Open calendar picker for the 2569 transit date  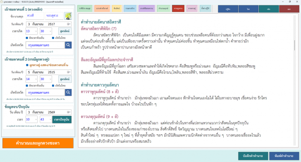coord(69,112)
